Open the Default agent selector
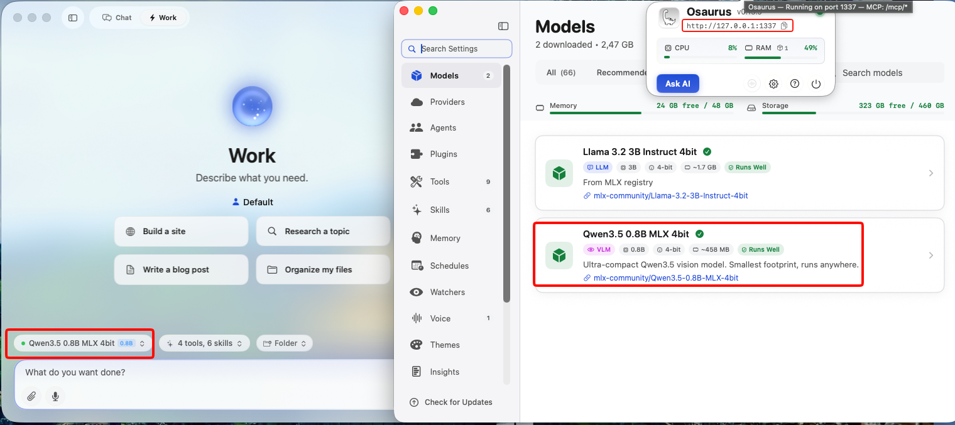955x425 pixels. click(x=253, y=202)
